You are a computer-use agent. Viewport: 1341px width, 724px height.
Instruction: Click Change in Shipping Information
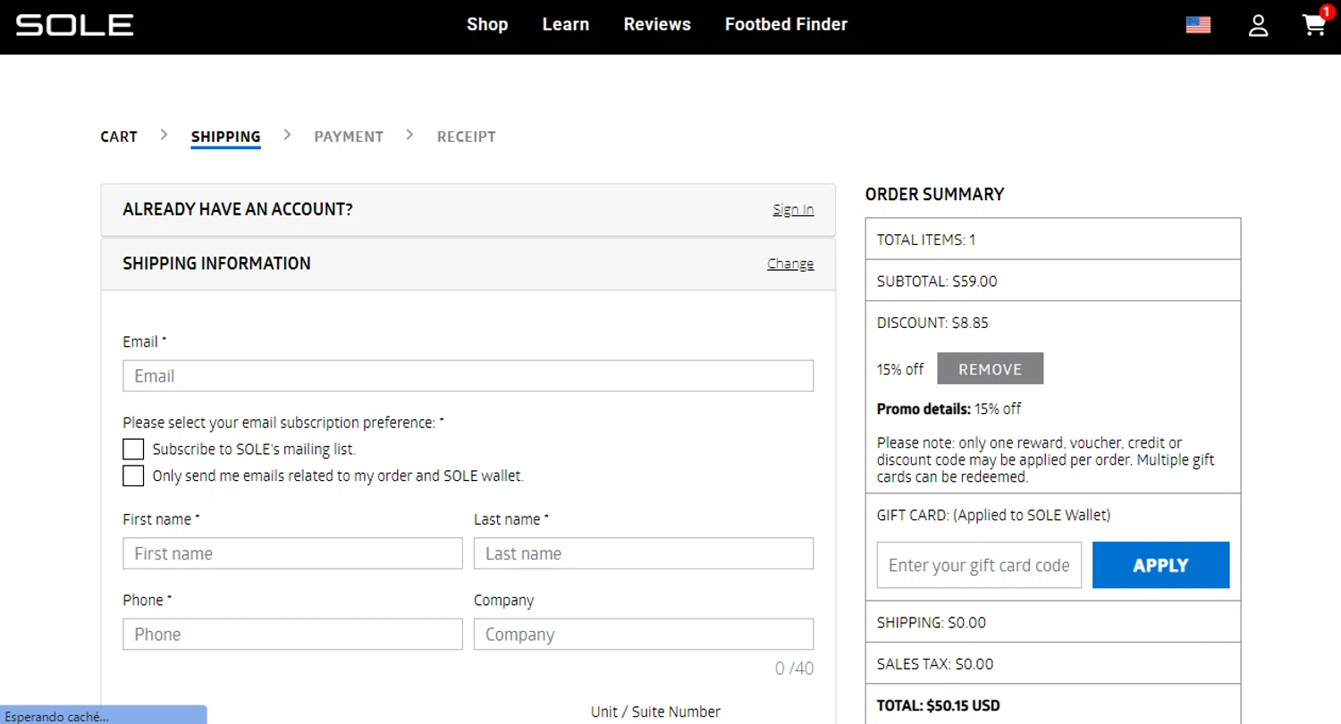click(x=790, y=264)
